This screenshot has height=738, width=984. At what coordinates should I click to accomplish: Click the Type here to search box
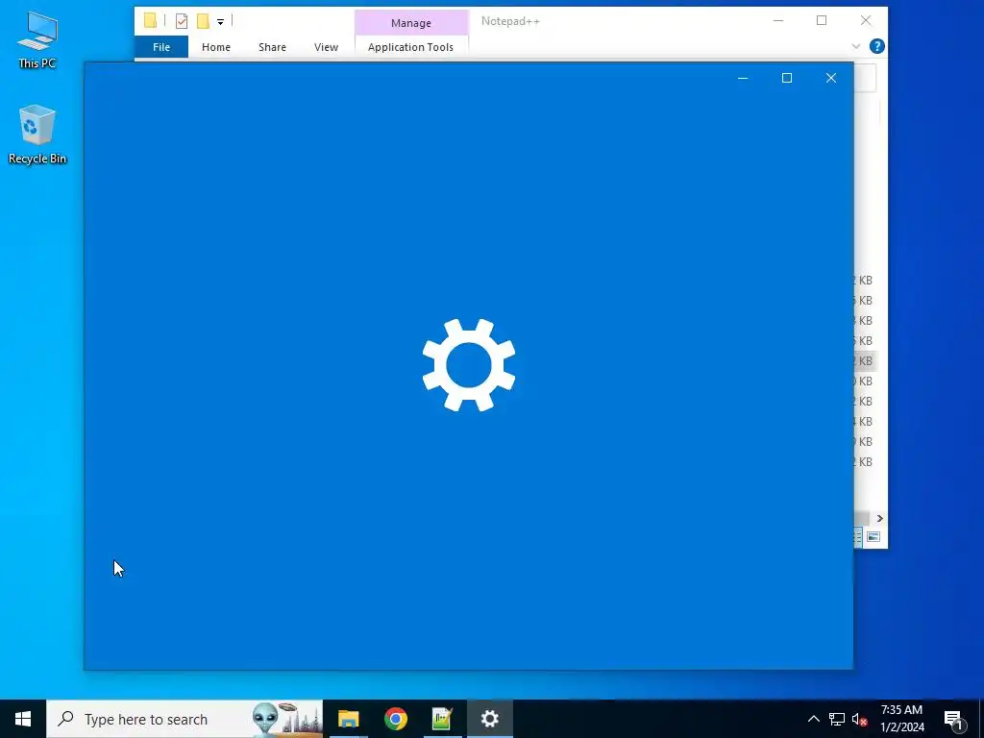point(184,719)
